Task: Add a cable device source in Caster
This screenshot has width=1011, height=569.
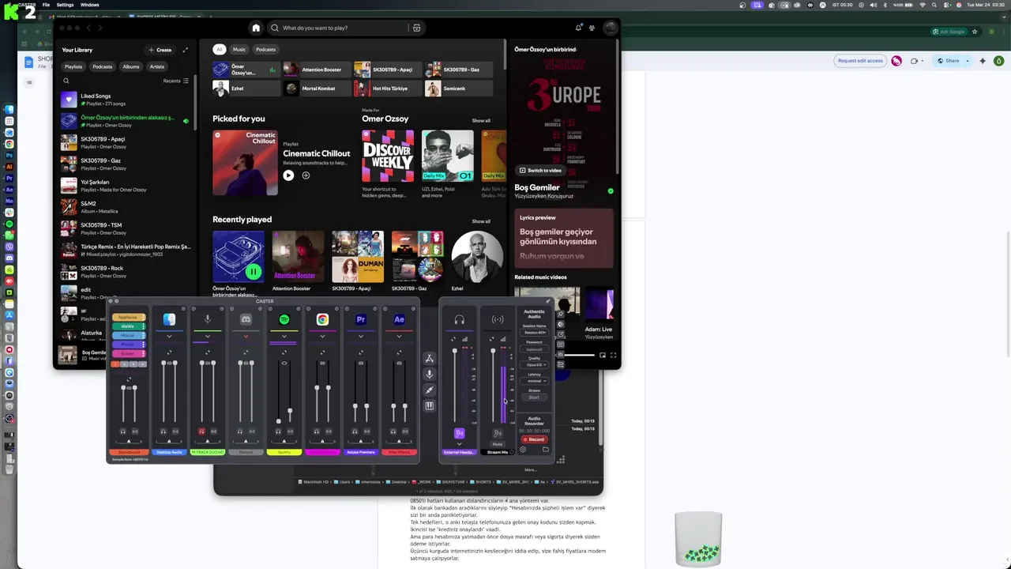Action: pos(430,390)
